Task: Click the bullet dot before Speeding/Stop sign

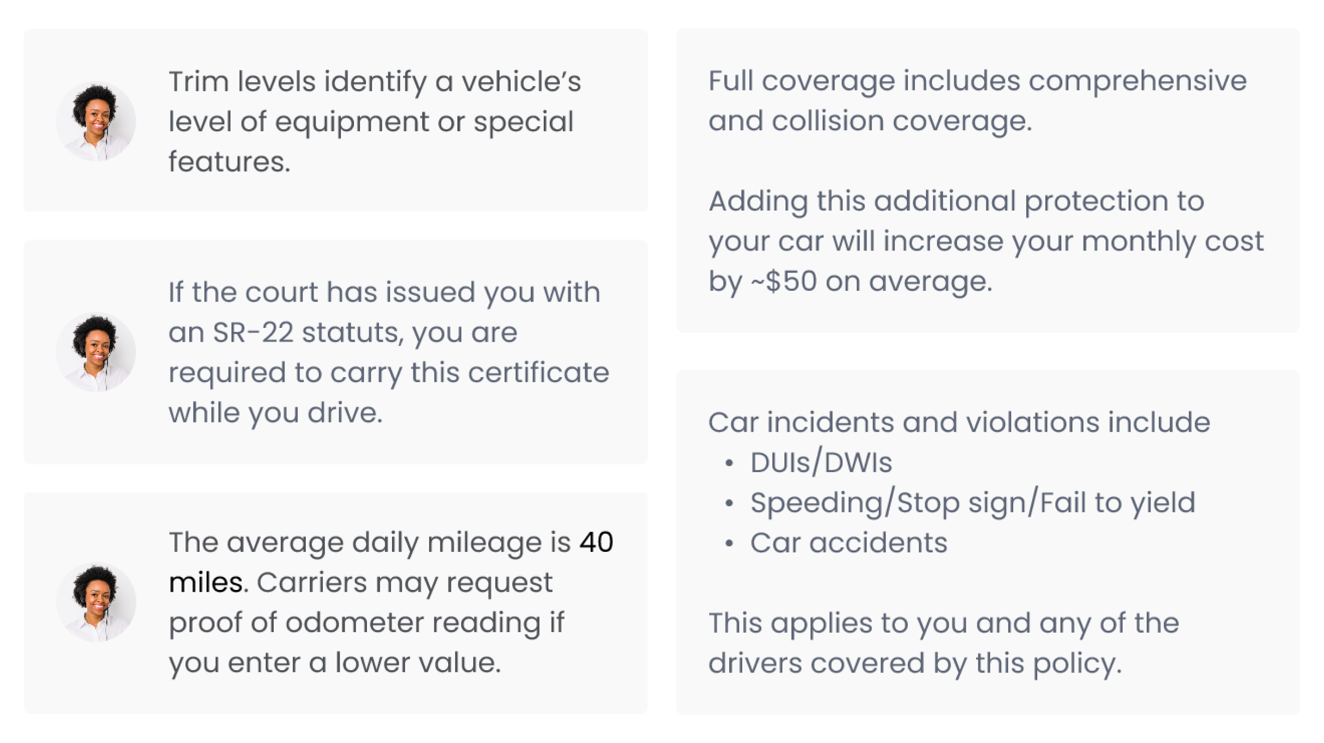Action: pyautogui.click(x=728, y=503)
